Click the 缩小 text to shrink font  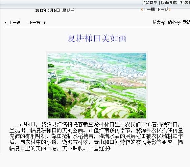[x=172, y=22]
